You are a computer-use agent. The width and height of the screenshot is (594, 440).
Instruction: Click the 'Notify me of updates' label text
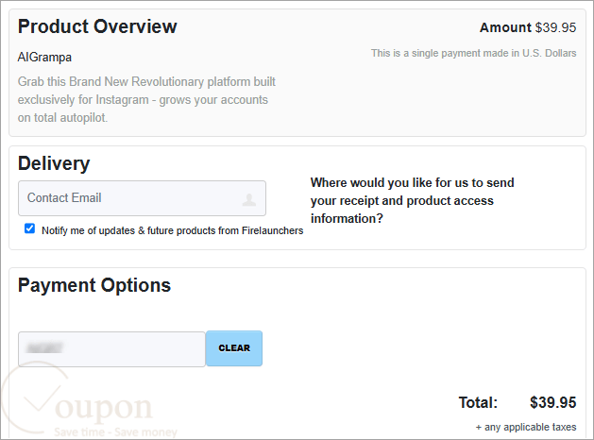[173, 230]
